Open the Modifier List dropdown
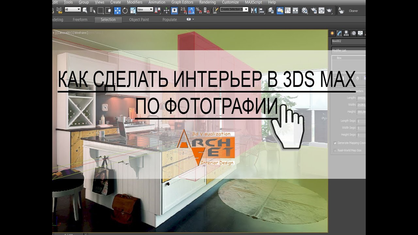This screenshot has height=235, width=418. click(x=348, y=51)
